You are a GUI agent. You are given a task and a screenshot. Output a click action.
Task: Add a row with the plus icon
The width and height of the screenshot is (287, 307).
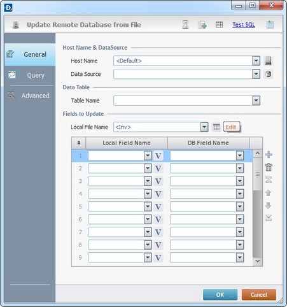point(269,155)
